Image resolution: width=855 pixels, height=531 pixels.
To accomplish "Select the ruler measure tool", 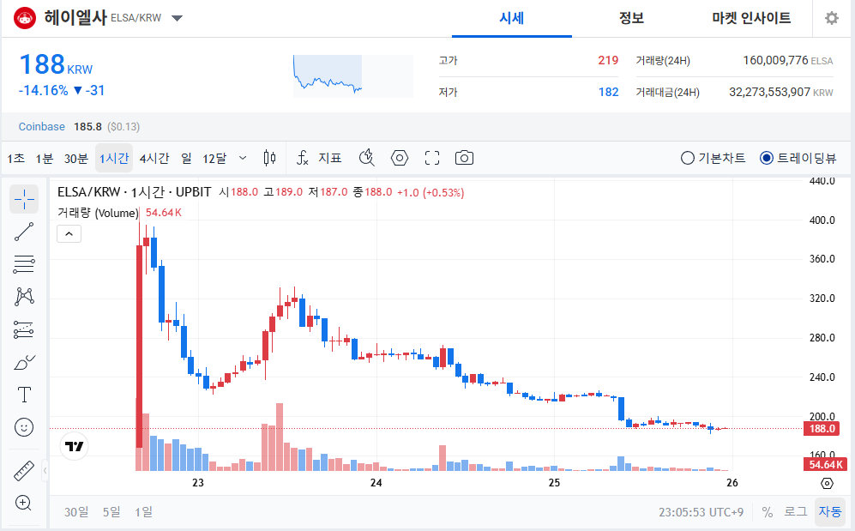I will click(24, 470).
